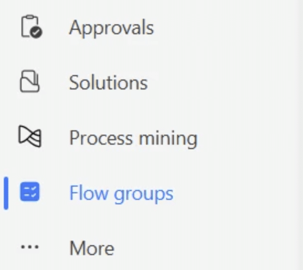This screenshot has width=303, height=270.
Task: Click the checkmark badge on Approvals icon
Action: tap(36, 32)
